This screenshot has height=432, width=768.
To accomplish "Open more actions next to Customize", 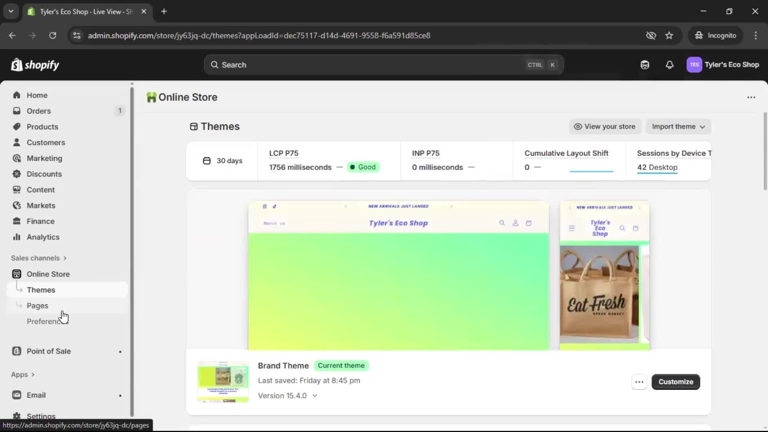I will (x=639, y=382).
